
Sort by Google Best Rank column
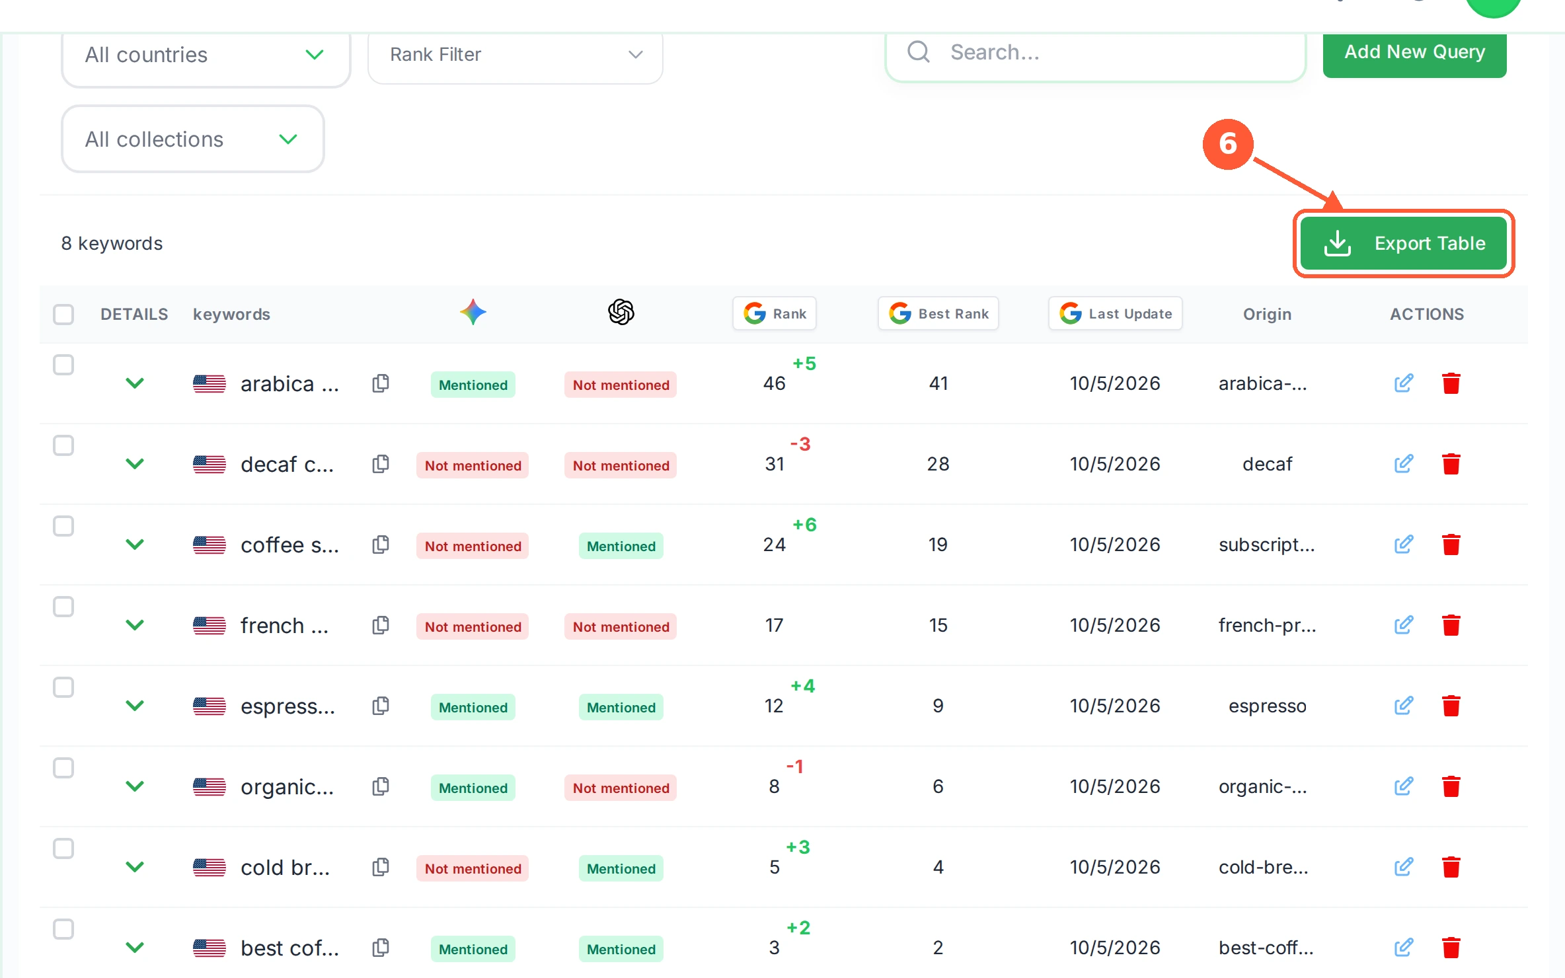tap(938, 313)
